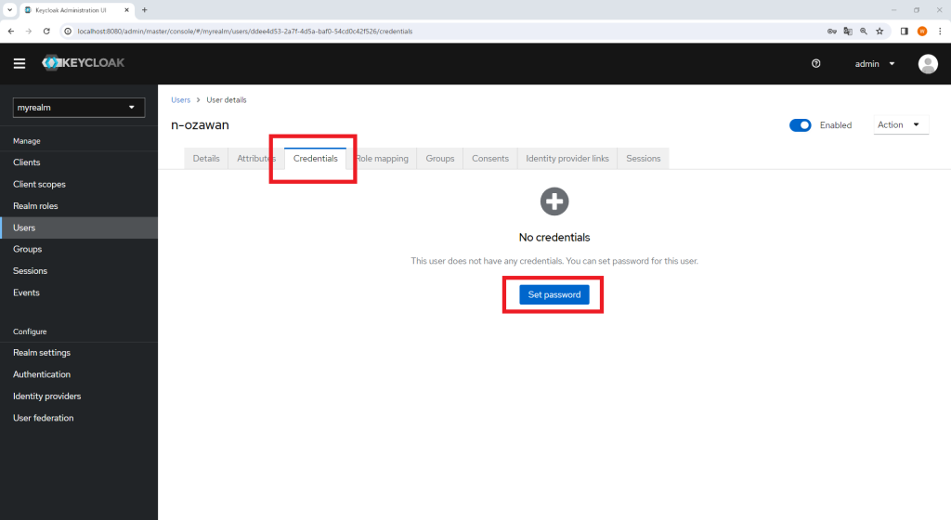Open Groups in the sidebar

pos(79,249)
